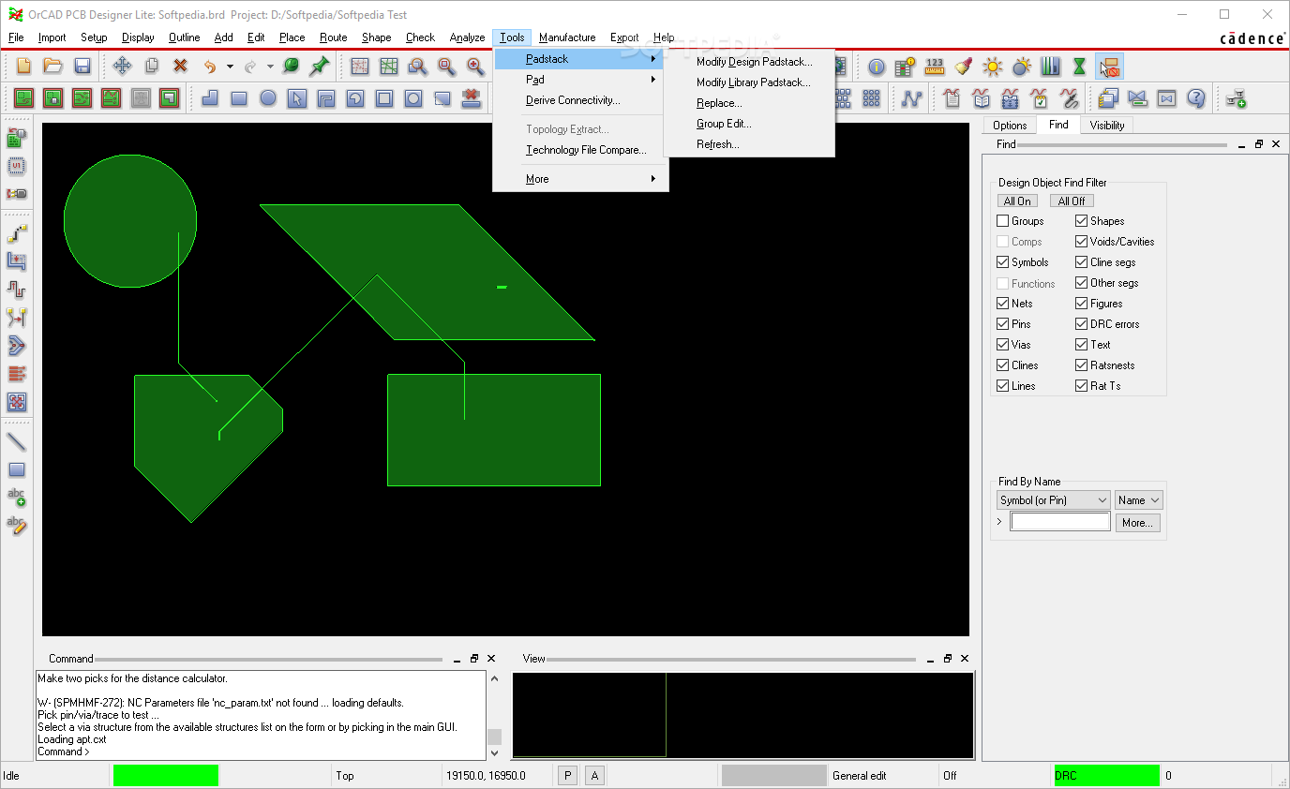Click the New file icon
This screenshot has height=789, width=1290.
[24, 66]
